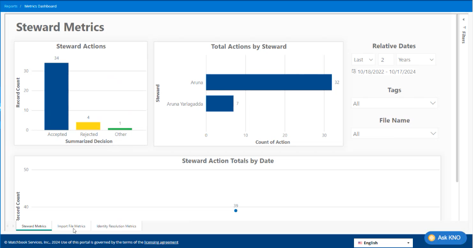Click the previous tab arrow left of Steward Metrics tab
Screen dimensions: 473x248
[x=8, y=226]
